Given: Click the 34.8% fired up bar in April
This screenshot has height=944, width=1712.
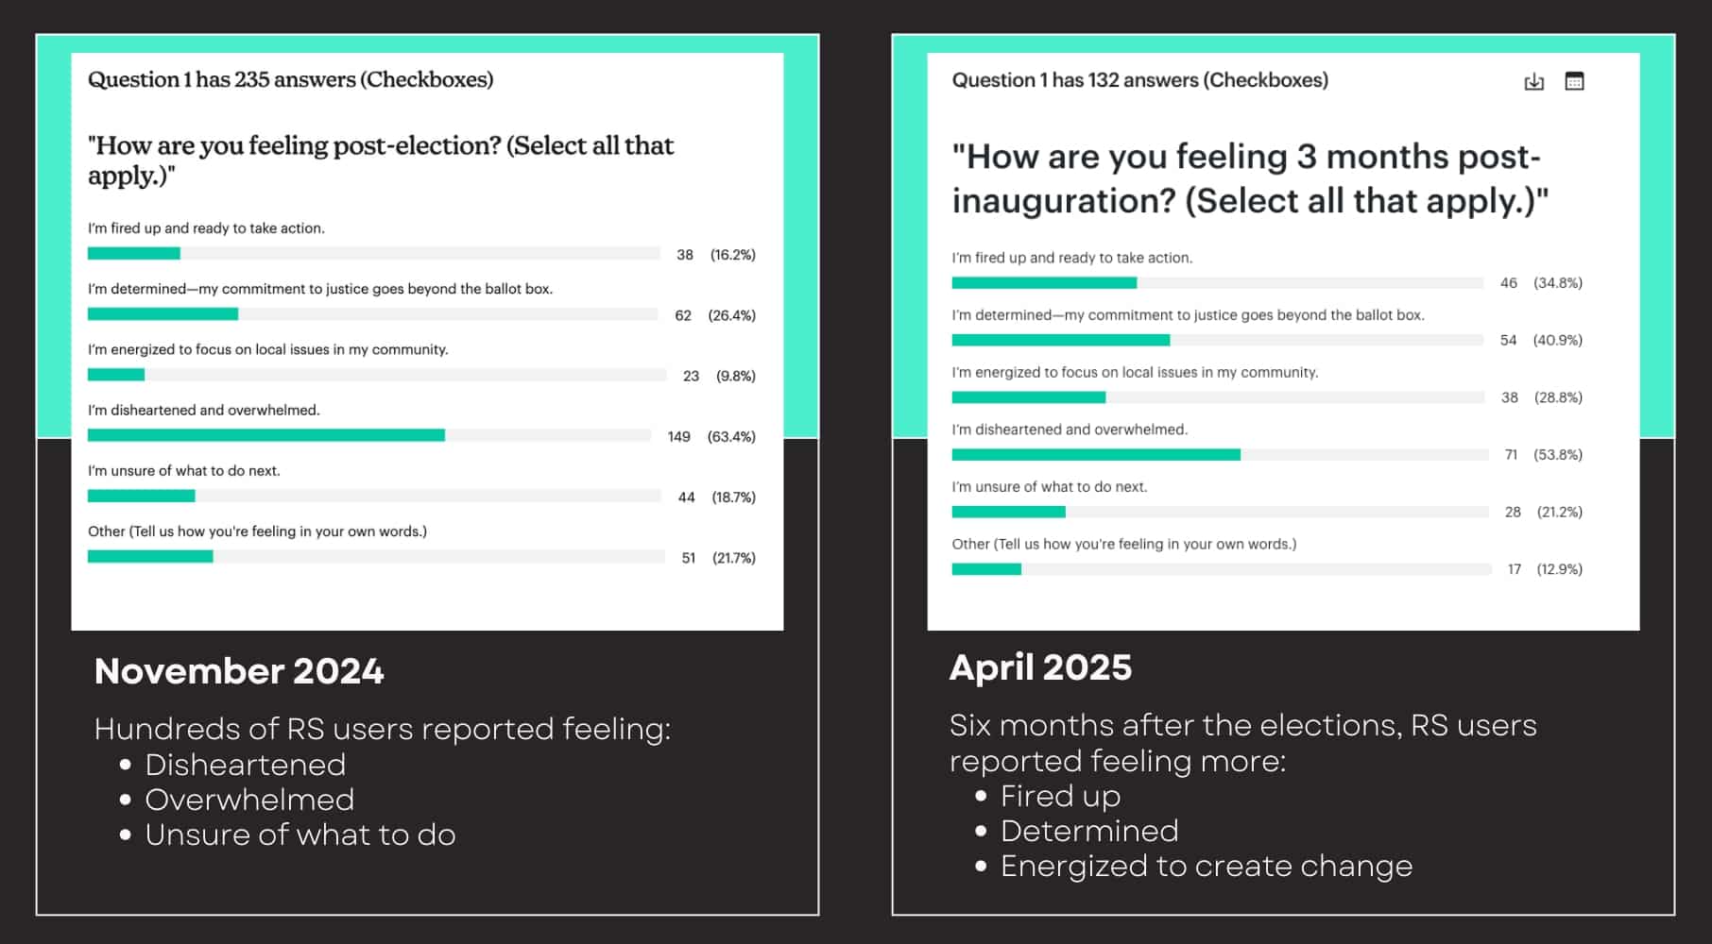Looking at the screenshot, I should click(1044, 283).
